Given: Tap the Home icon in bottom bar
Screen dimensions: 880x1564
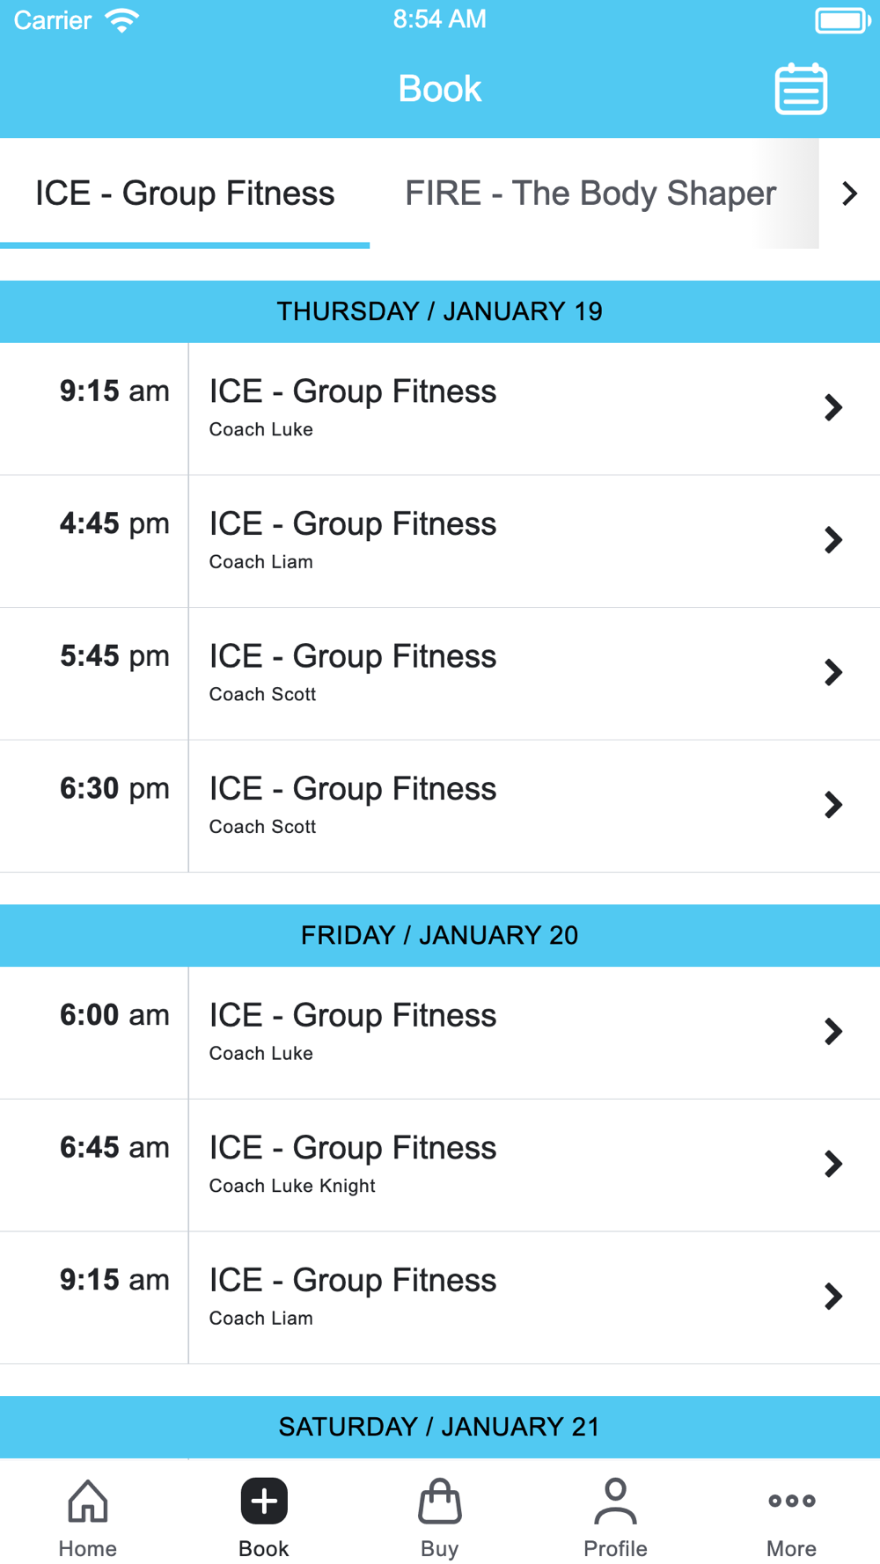Looking at the screenshot, I should coord(88,1501).
